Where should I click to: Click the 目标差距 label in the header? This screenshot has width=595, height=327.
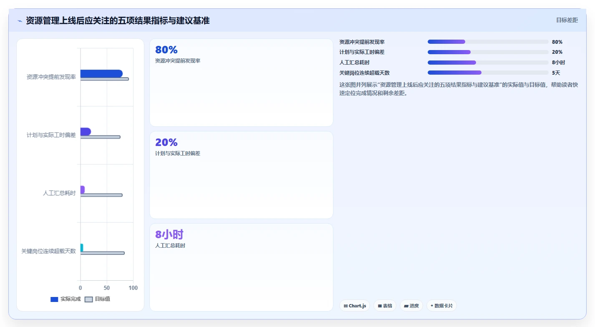[567, 20]
